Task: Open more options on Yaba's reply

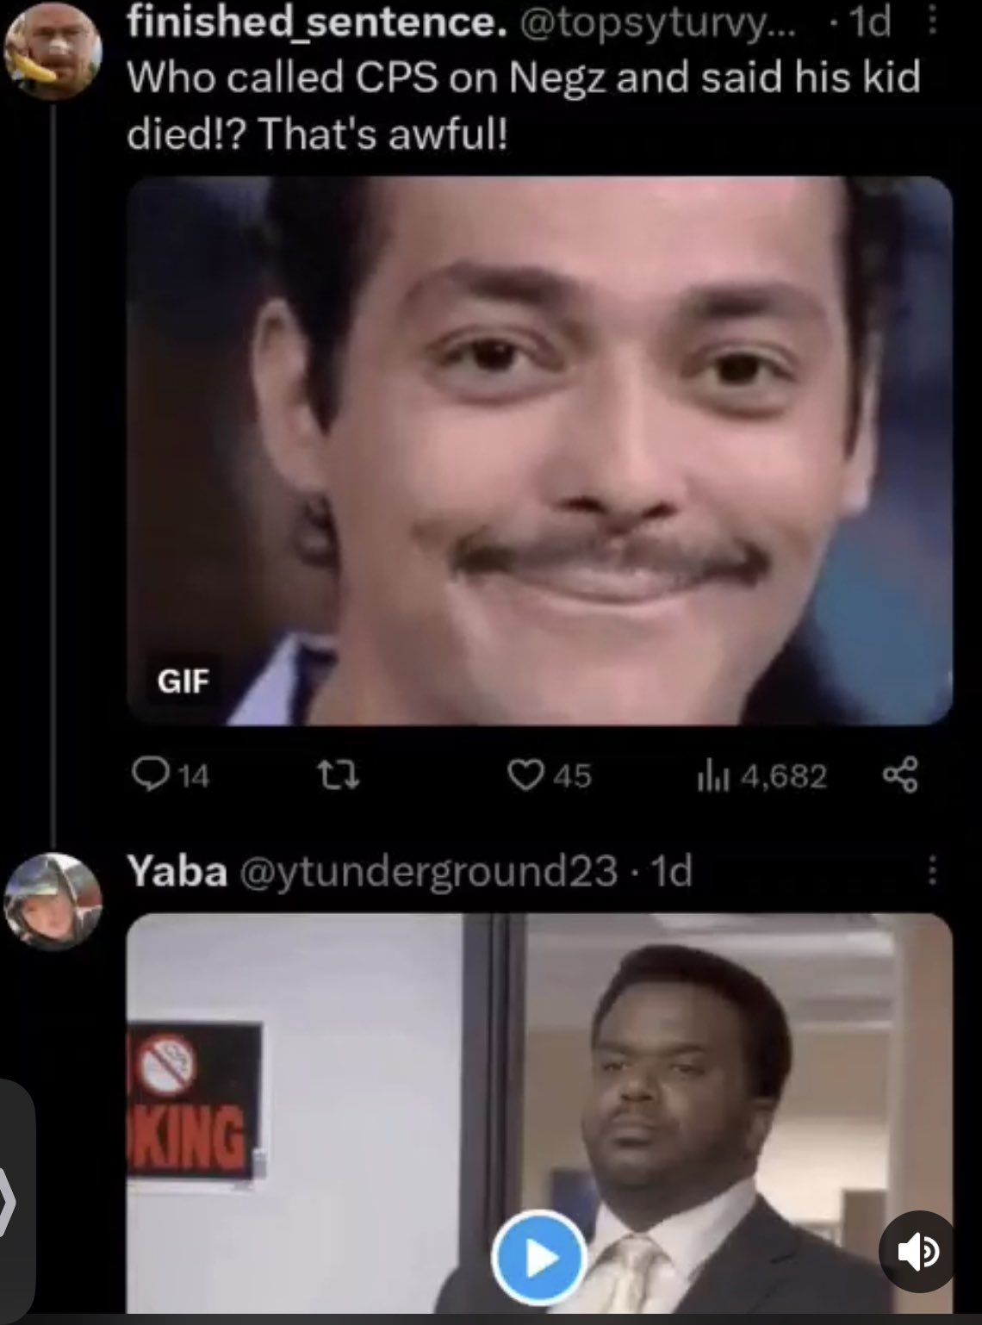Action: [932, 871]
